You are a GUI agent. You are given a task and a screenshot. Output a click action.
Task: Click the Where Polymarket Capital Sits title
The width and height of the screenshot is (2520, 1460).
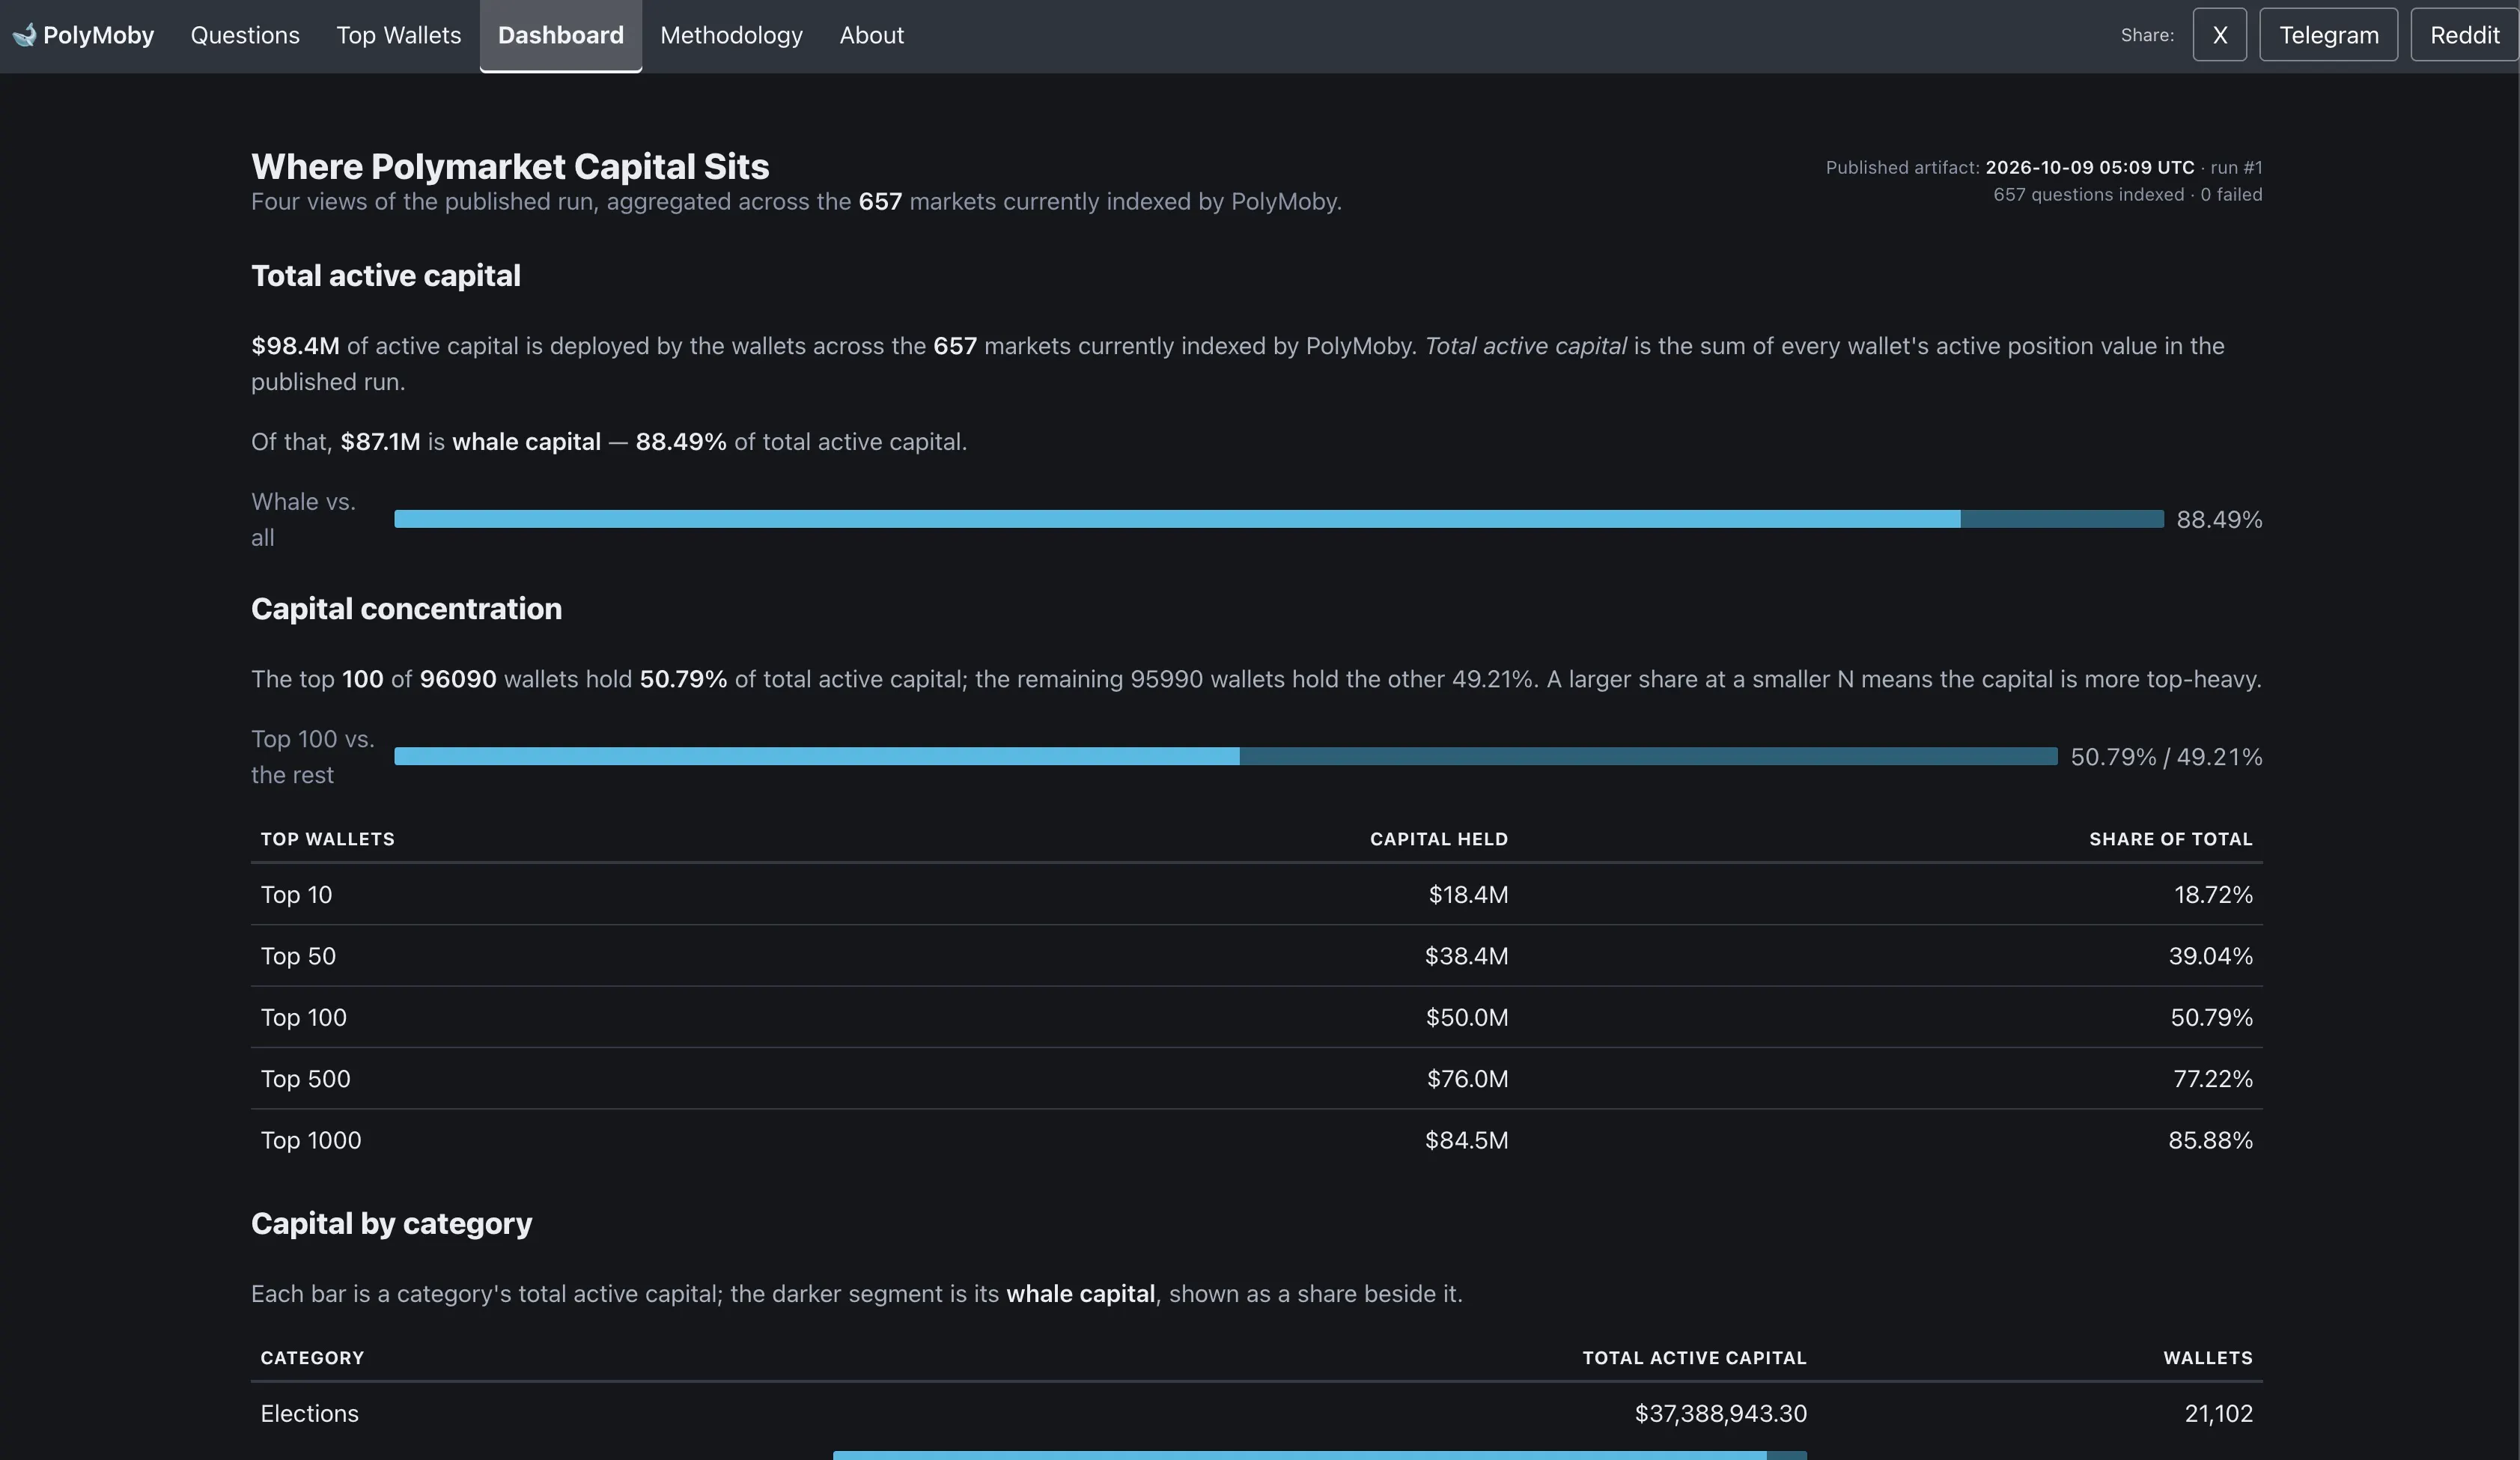510,166
